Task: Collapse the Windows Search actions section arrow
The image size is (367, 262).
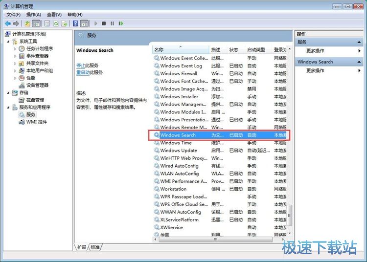Action: pos(359,62)
